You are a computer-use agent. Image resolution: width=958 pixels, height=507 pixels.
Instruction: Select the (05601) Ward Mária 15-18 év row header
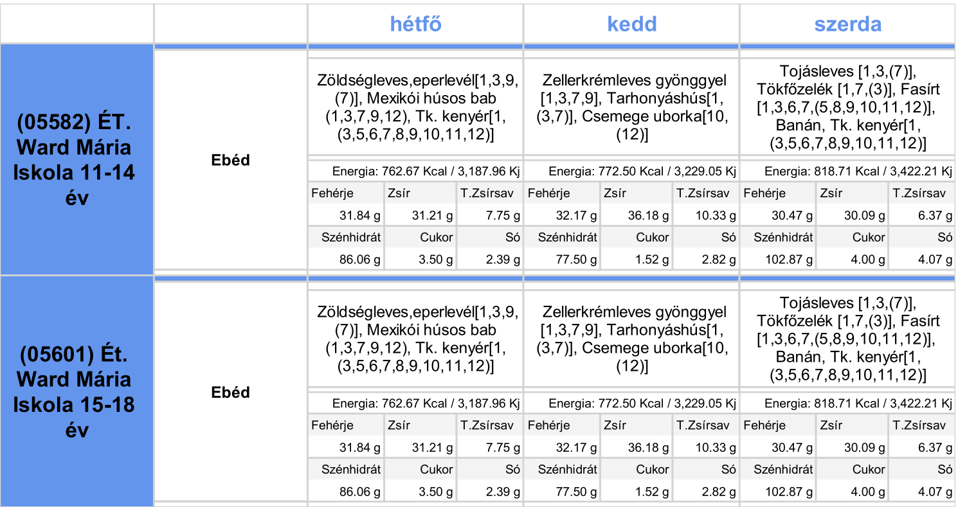76,392
